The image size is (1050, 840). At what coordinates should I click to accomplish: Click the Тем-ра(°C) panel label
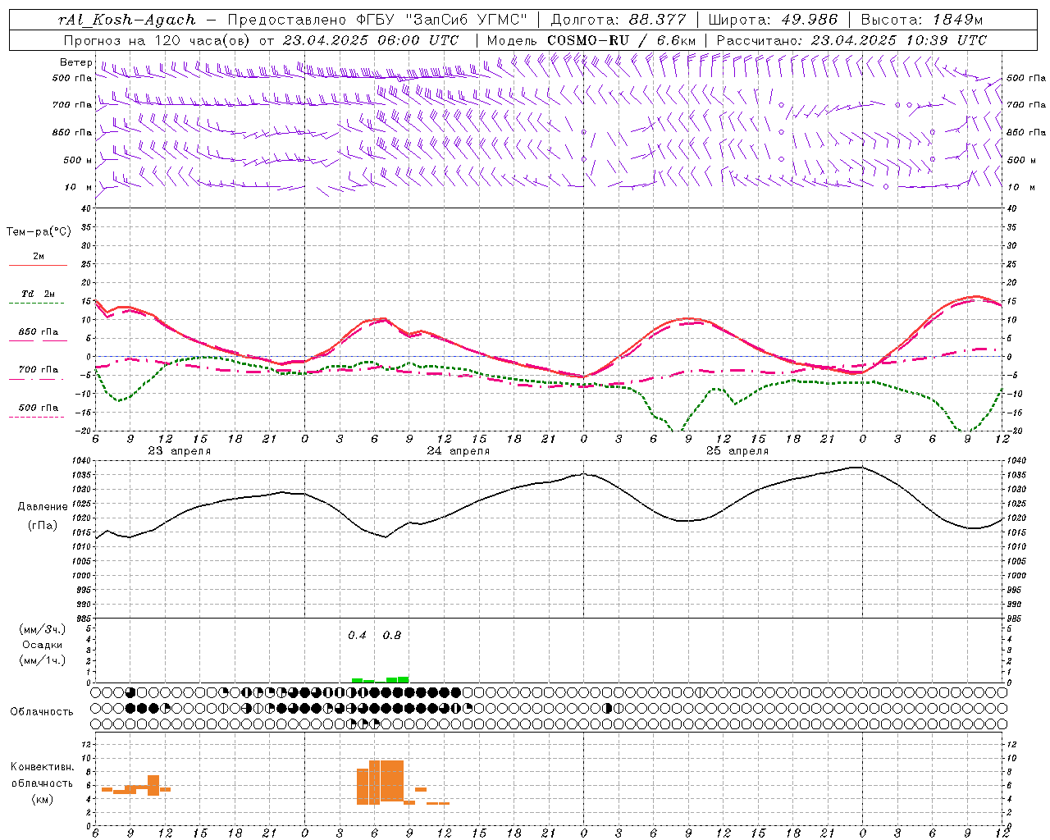(39, 232)
